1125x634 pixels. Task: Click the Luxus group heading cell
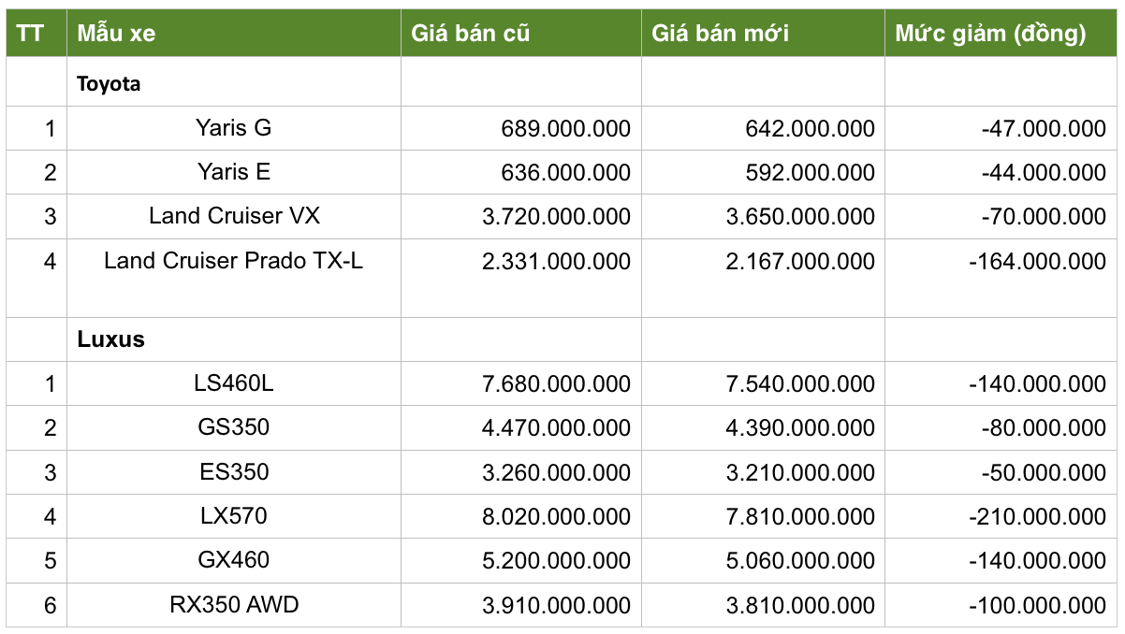point(110,339)
